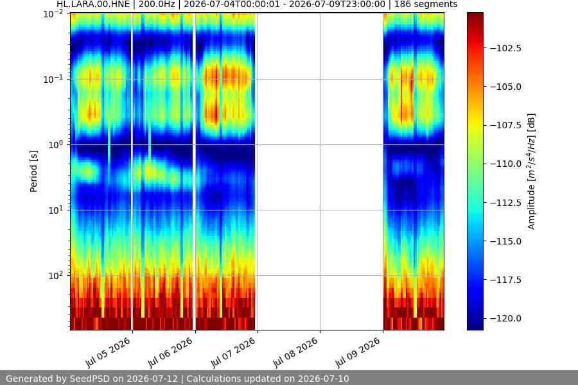Click the 10² period tick label
Screen dimensions: 578x385
click(x=56, y=275)
